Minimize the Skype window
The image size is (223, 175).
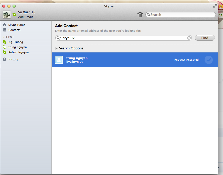pos(9,6)
